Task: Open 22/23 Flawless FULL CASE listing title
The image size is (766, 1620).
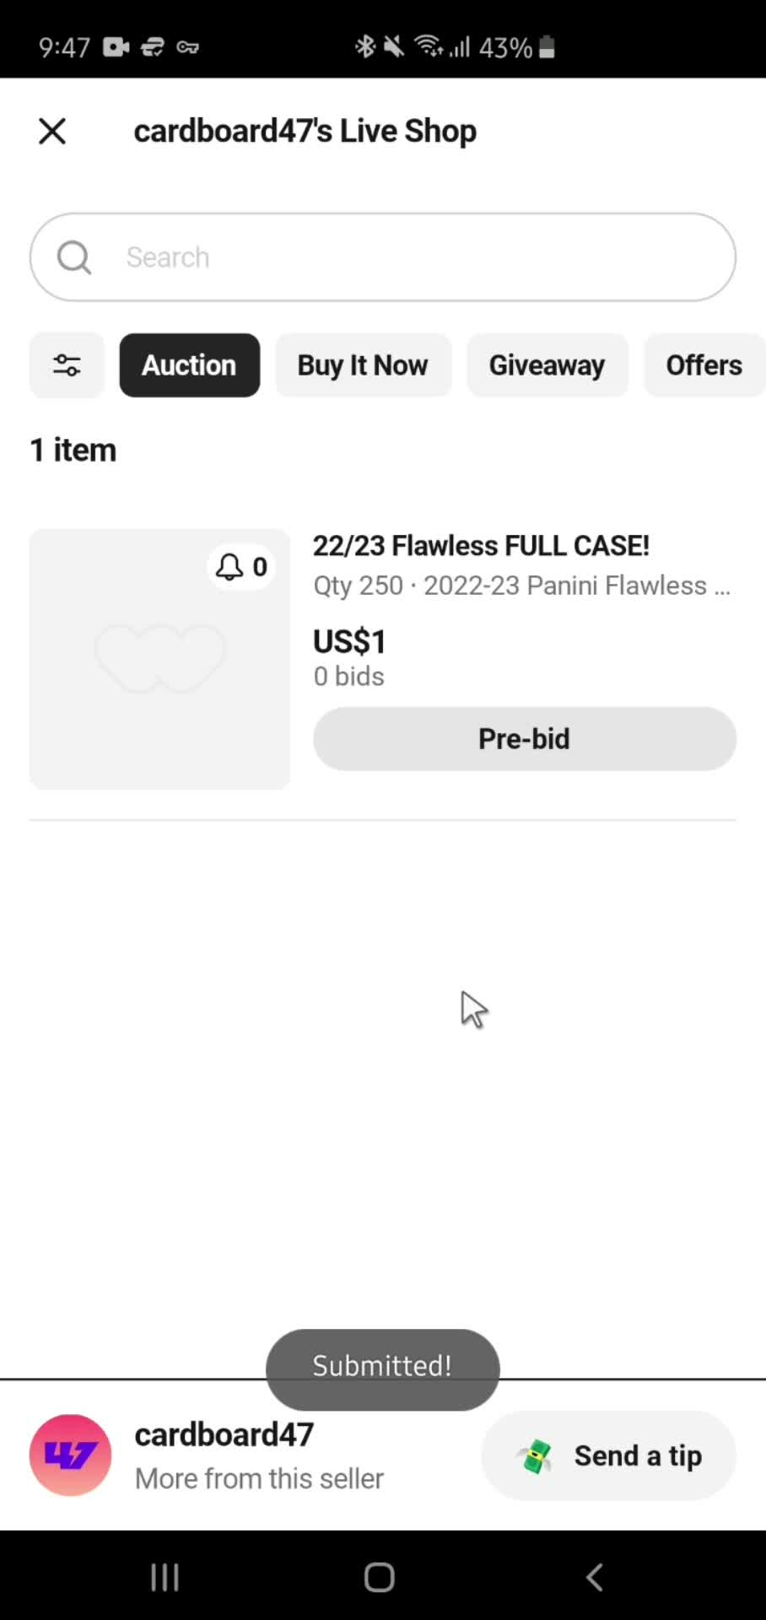Action: click(x=481, y=546)
